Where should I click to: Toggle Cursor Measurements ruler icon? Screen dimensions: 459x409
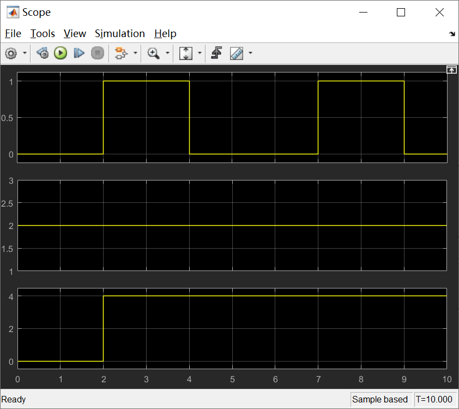tap(237, 53)
